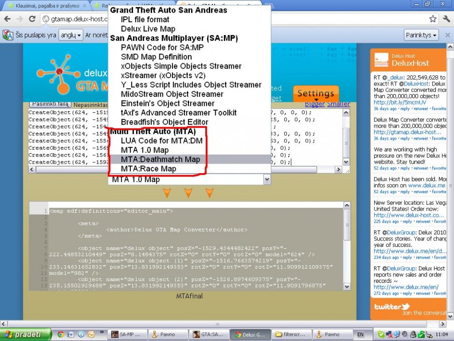Click the input code horizontal scrollbar

[185, 170]
